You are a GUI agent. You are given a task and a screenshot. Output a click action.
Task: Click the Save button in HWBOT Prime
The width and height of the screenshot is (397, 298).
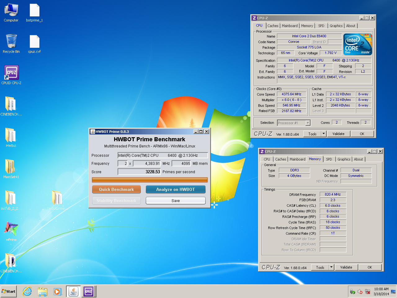176,201
